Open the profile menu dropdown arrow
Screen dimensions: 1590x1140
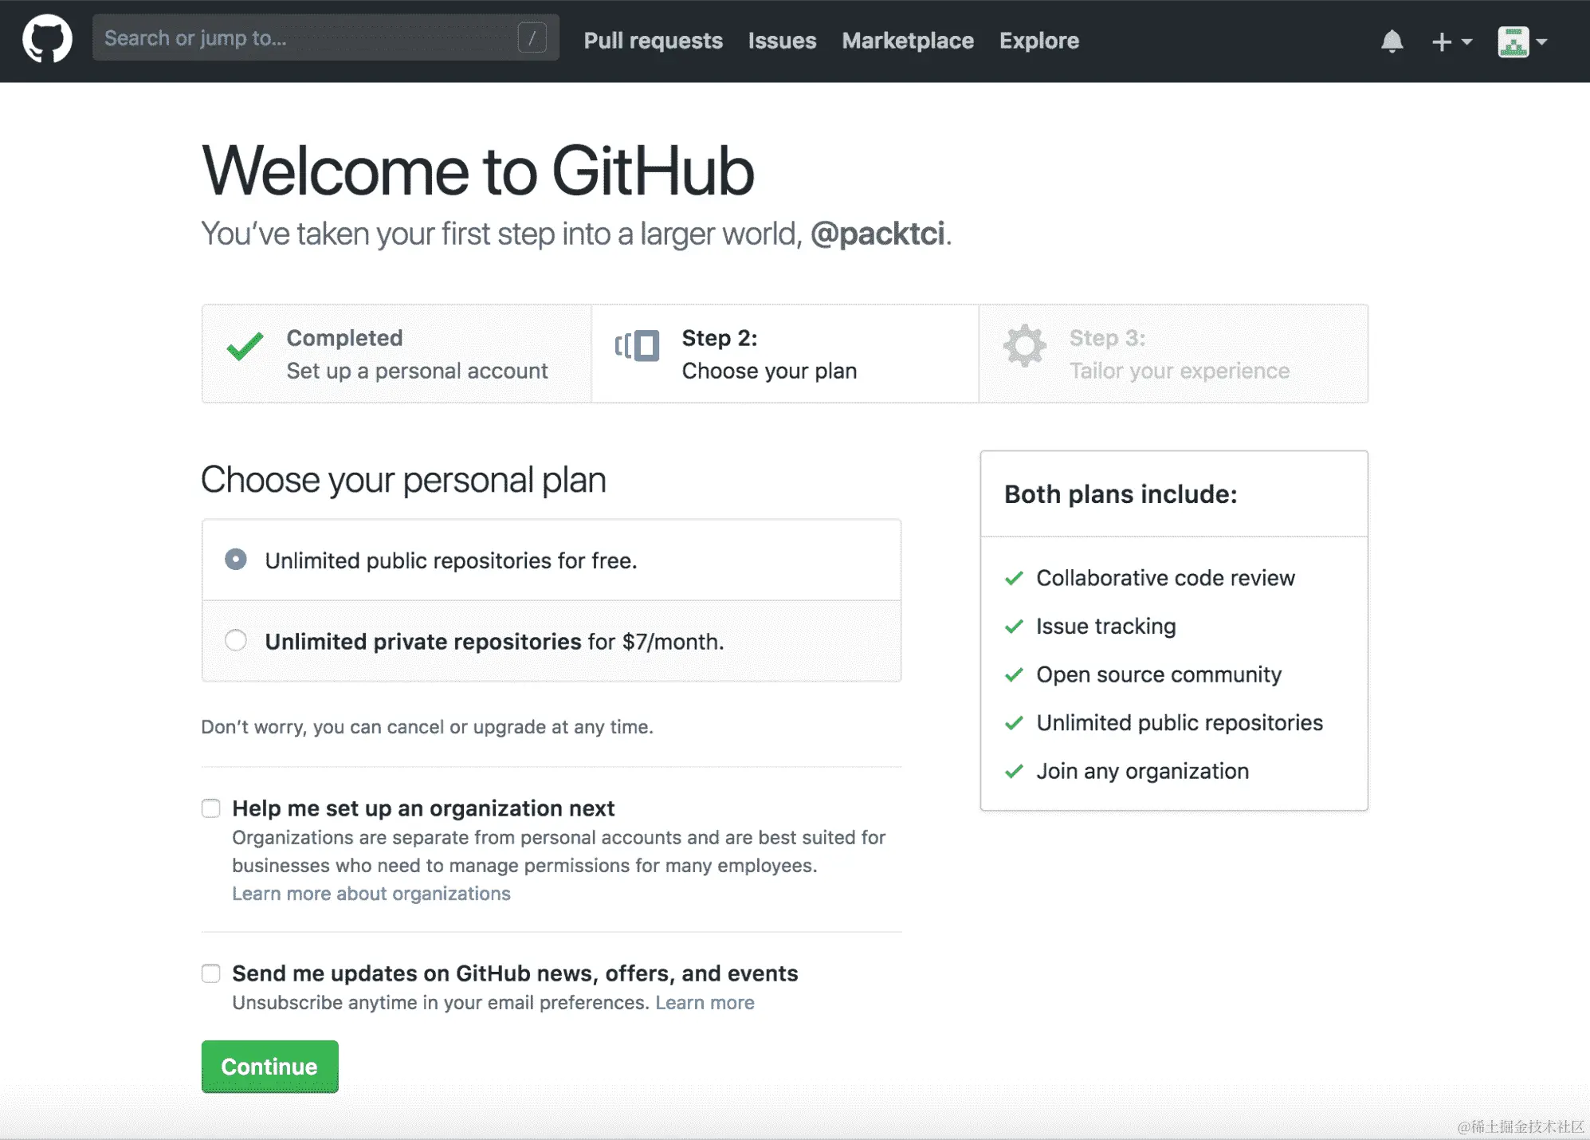(x=1542, y=41)
